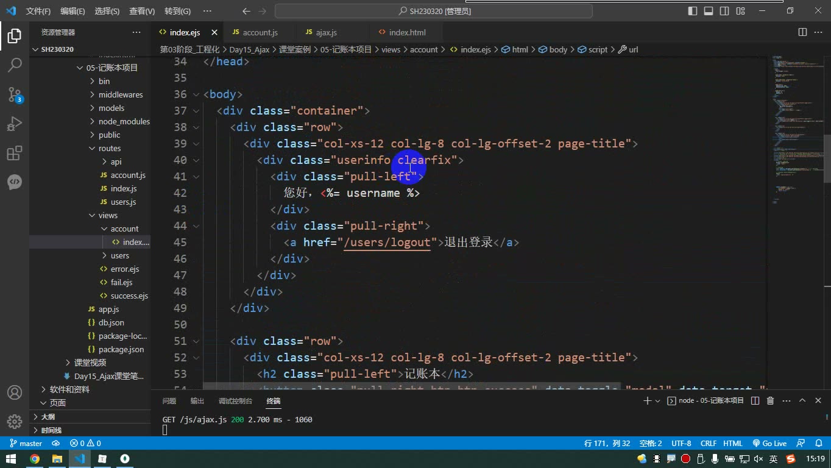Delete the terminal with trash icon

click(770, 400)
